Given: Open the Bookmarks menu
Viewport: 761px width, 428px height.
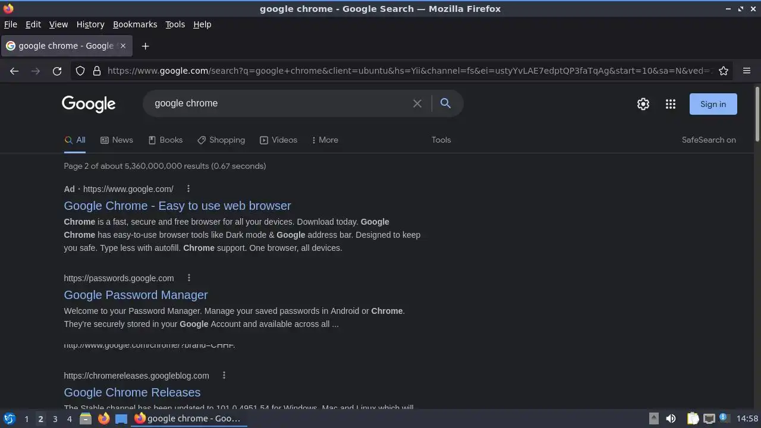Looking at the screenshot, I should click(135, 24).
